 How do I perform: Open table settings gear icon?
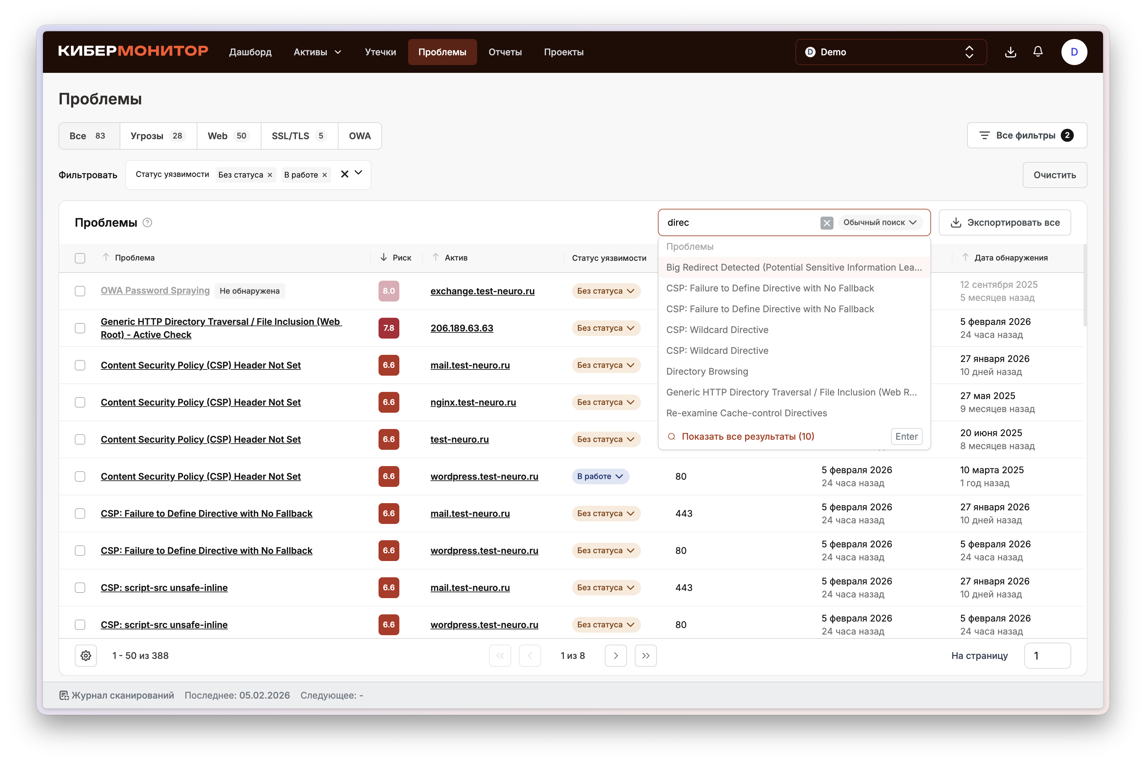pos(86,655)
